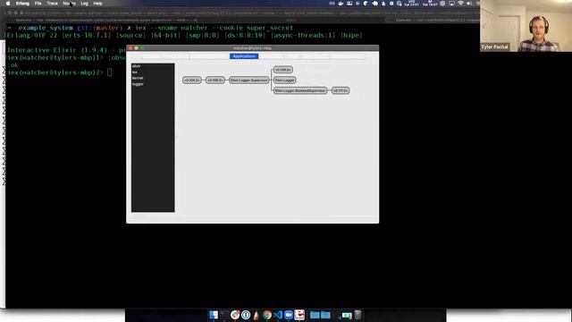The height and width of the screenshot is (322, 572).
Task: Click the Elixir.Logger.Supervisor process node
Action: pos(248,80)
